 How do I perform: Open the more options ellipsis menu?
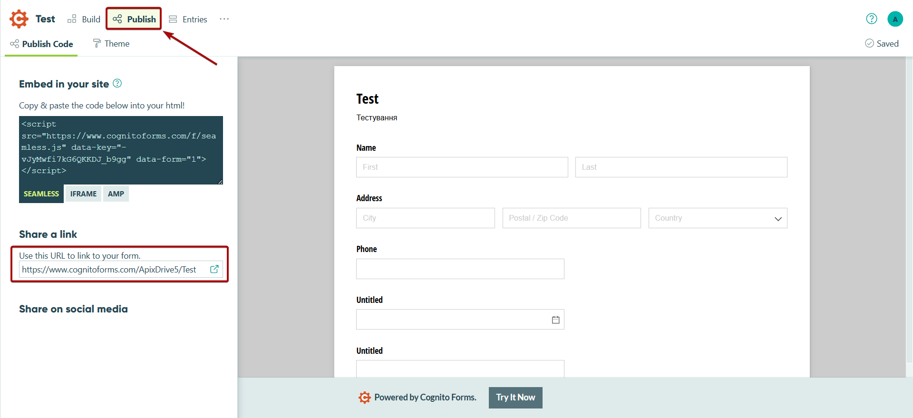pyautogui.click(x=224, y=19)
